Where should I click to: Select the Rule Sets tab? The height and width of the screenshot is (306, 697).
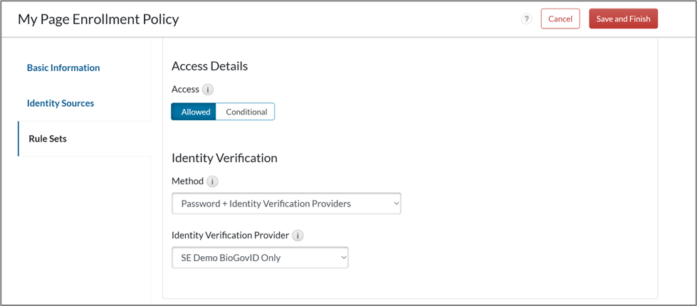pos(48,139)
